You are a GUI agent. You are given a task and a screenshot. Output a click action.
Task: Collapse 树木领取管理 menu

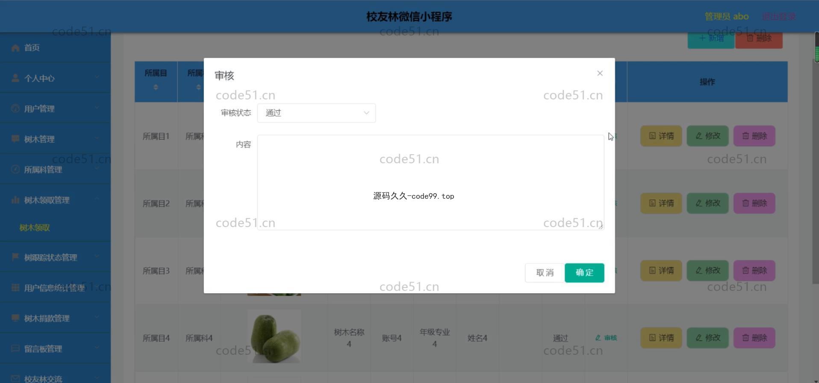click(x=55, y=200)
